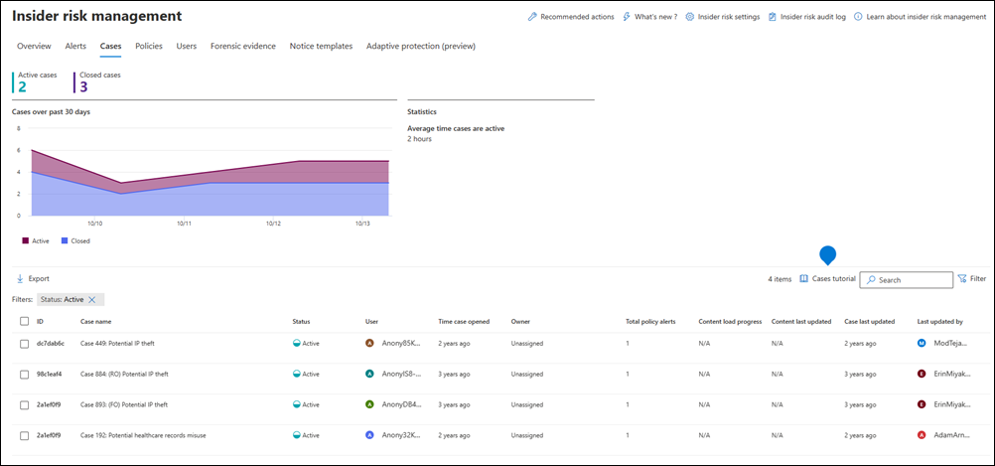The image size is (995, 466).
Task: Open Insider risk settings gear icon
Action: coord(689,17)
